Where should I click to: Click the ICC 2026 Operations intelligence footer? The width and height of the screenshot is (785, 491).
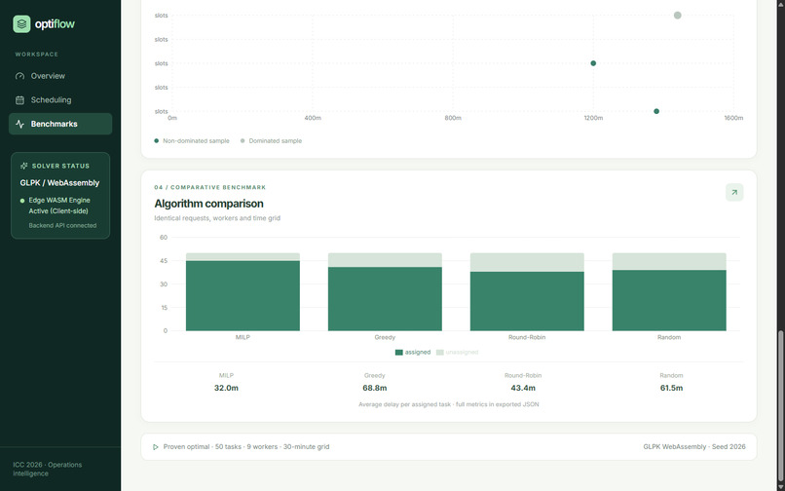48,469
